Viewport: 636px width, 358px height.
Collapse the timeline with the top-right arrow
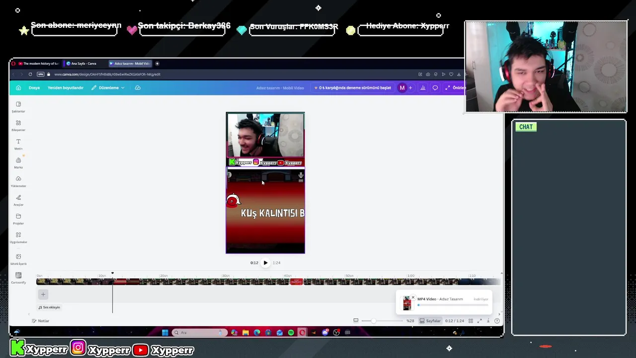(501, 273)
